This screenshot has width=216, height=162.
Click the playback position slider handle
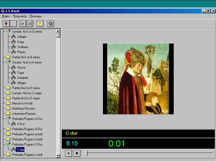pos(86,153)
